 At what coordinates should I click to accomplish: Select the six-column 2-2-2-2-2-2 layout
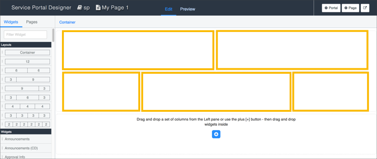[x=27, y=124]
